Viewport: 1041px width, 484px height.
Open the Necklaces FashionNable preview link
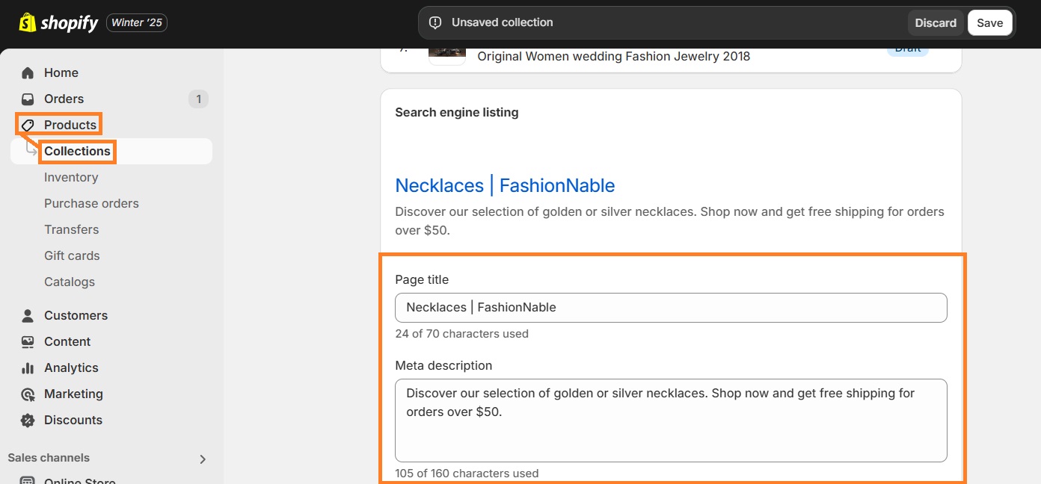coord(505,185)
